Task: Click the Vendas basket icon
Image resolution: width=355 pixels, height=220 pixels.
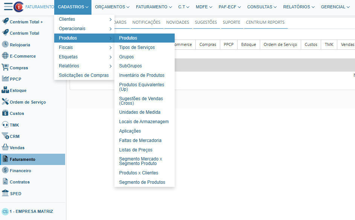Action: (x=5, y=148)
